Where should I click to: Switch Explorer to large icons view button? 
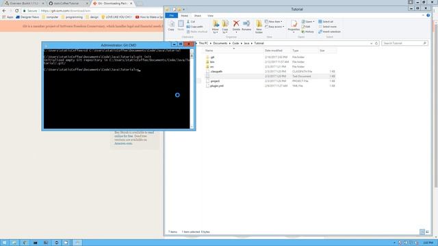pos(427,232)
